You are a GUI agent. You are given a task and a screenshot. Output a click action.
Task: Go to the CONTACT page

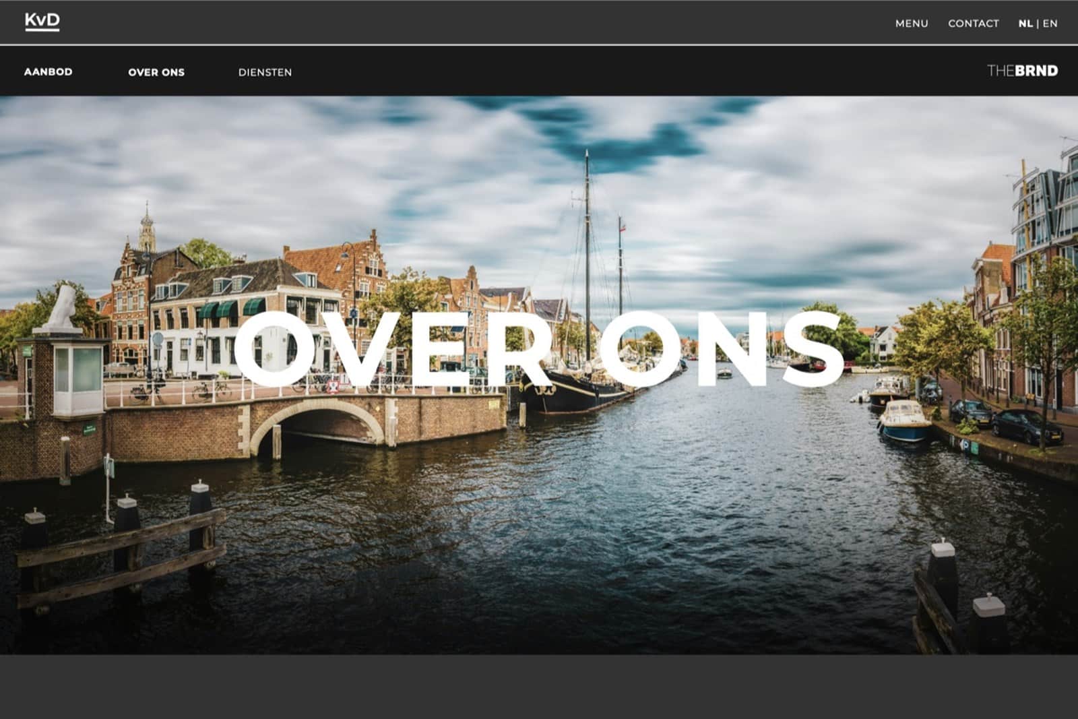(974, 24)
